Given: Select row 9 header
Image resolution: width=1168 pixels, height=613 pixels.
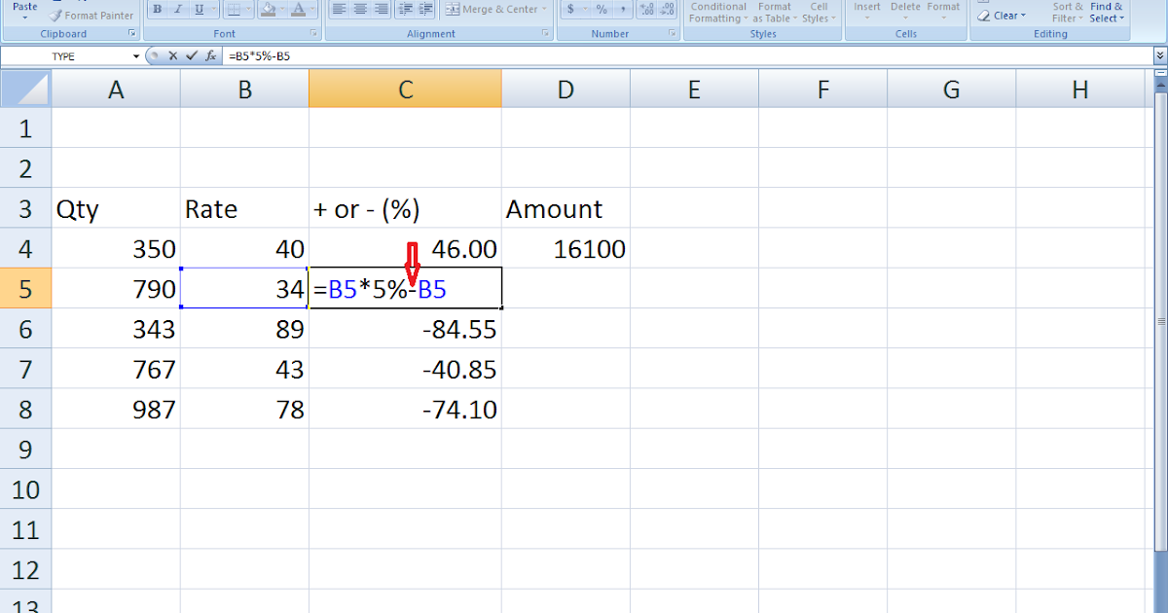Looking at the screenshot, I should pos(25,450).
